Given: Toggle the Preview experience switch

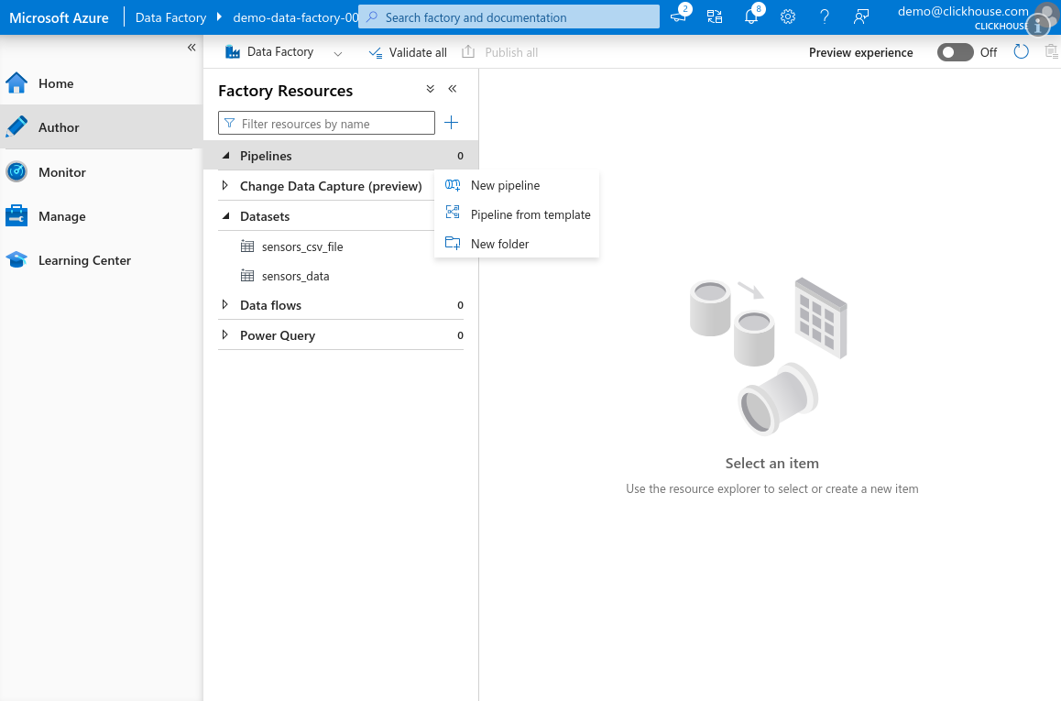Looking at the screenshot, I should 955,52.
